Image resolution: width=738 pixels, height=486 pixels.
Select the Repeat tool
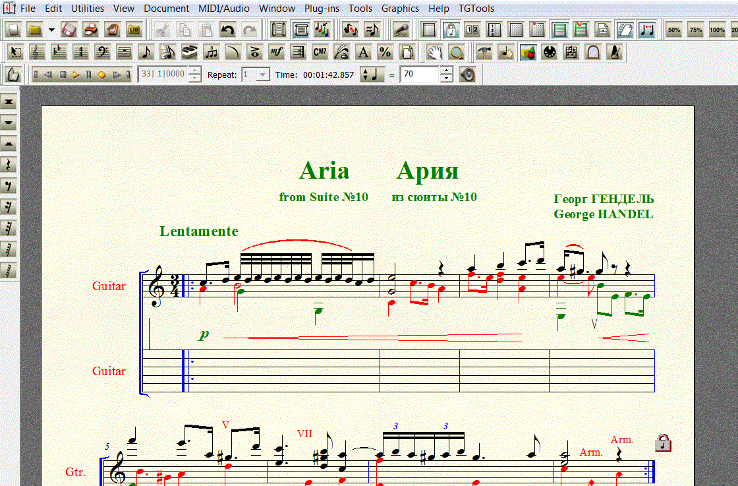pos(298,52)
